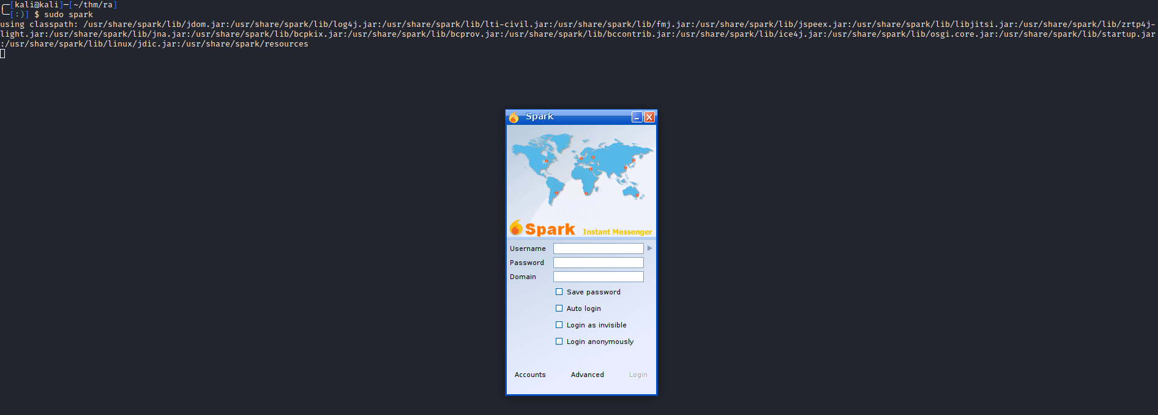
Task: Tick the Login anonymously checkbox
Action: [559, 342]
